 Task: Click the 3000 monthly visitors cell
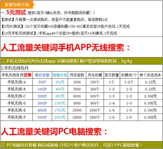[x=77, y=89]
